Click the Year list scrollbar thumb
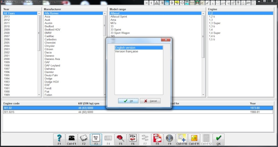278x147 pixels. pos(39,33)
